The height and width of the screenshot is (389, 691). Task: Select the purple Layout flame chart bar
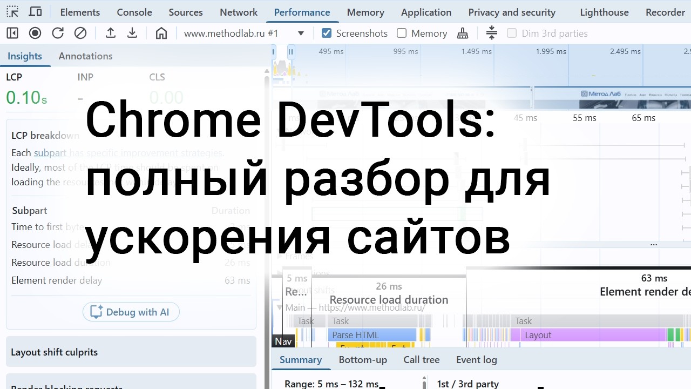click(x=593, y=335)
